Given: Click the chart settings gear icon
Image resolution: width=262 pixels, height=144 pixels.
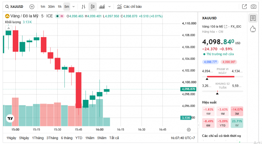Looking at the screenshot, I should coord(189,130).
